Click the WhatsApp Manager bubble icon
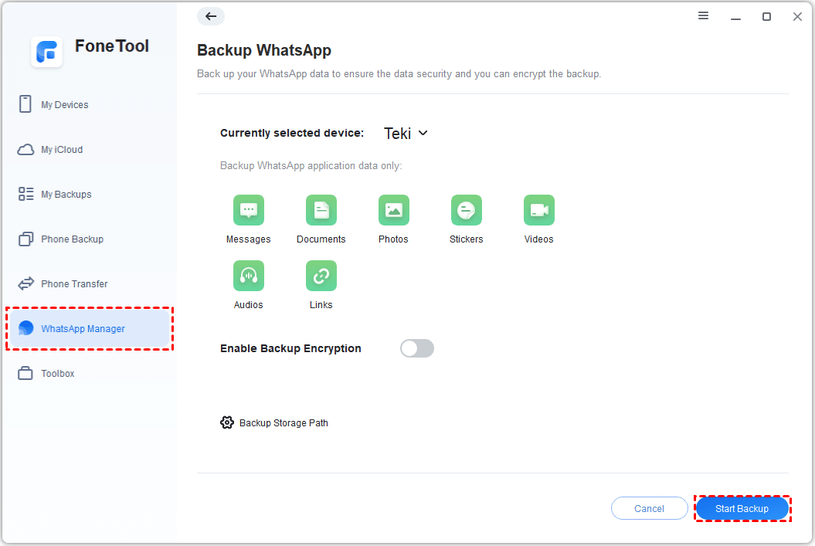 [25, 328]
